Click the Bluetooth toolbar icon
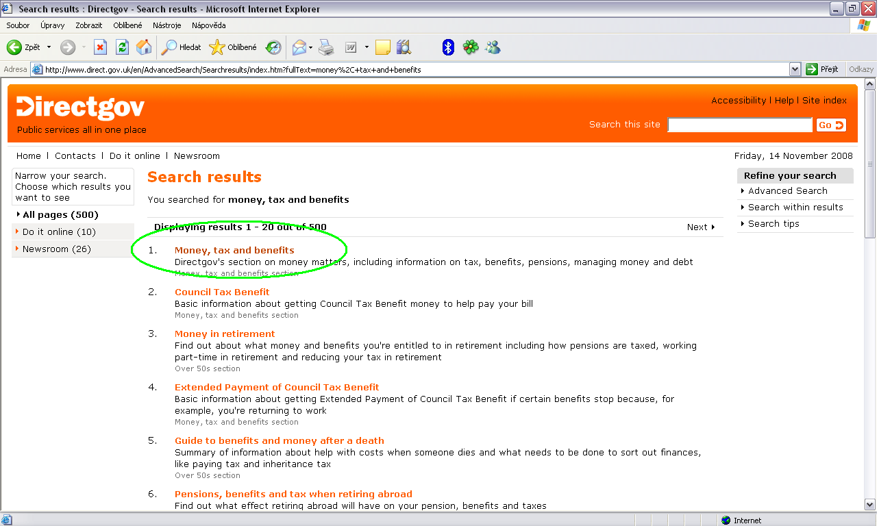This screenshot has height=526, width=879. (x=448, y=47)
